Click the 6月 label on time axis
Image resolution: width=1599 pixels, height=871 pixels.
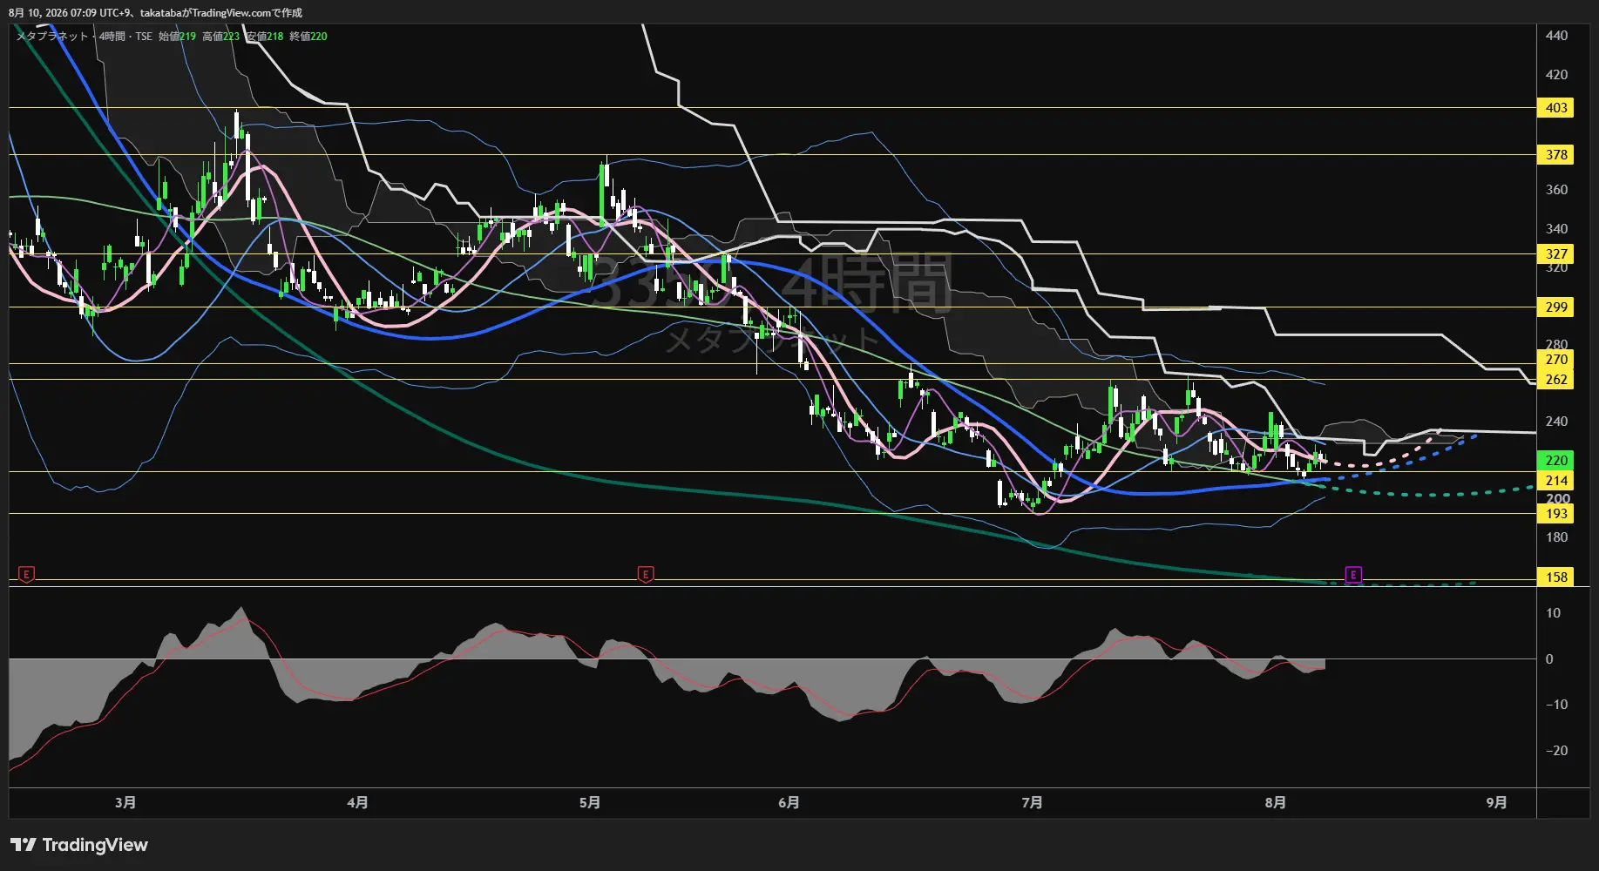click(x=789, y=802)
